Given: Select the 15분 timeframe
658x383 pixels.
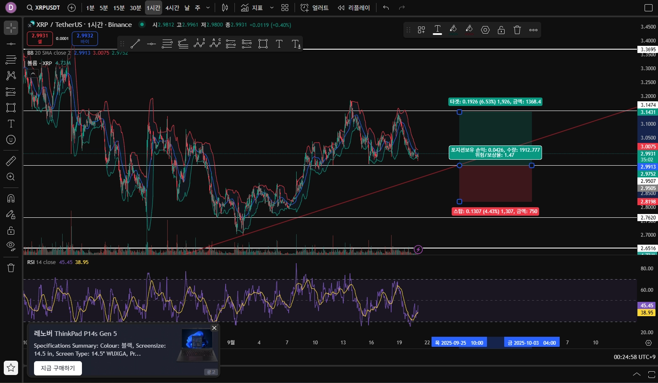Looking at the screenshot, I should (x=119, y=8).
